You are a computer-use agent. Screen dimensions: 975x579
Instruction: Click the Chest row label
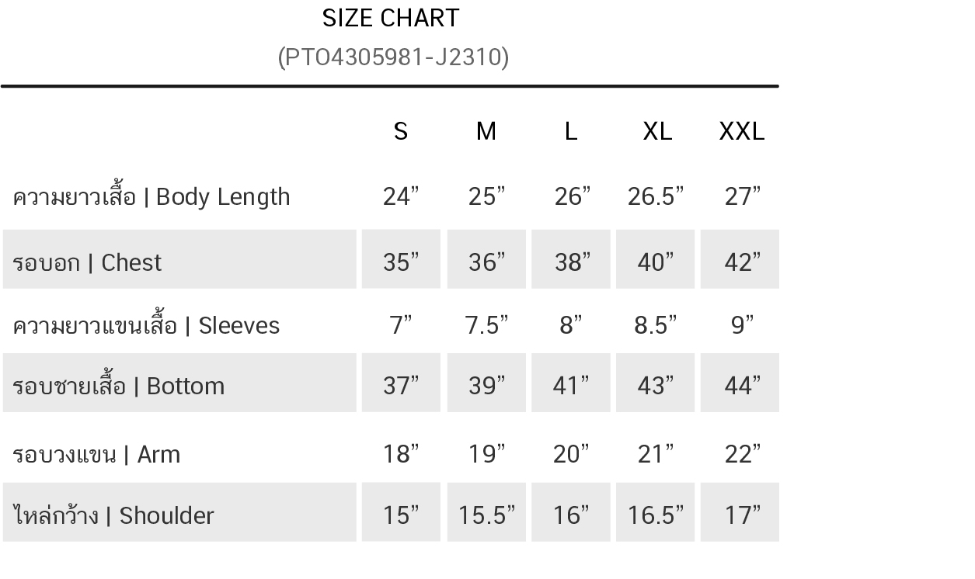(x=87, y=263)
